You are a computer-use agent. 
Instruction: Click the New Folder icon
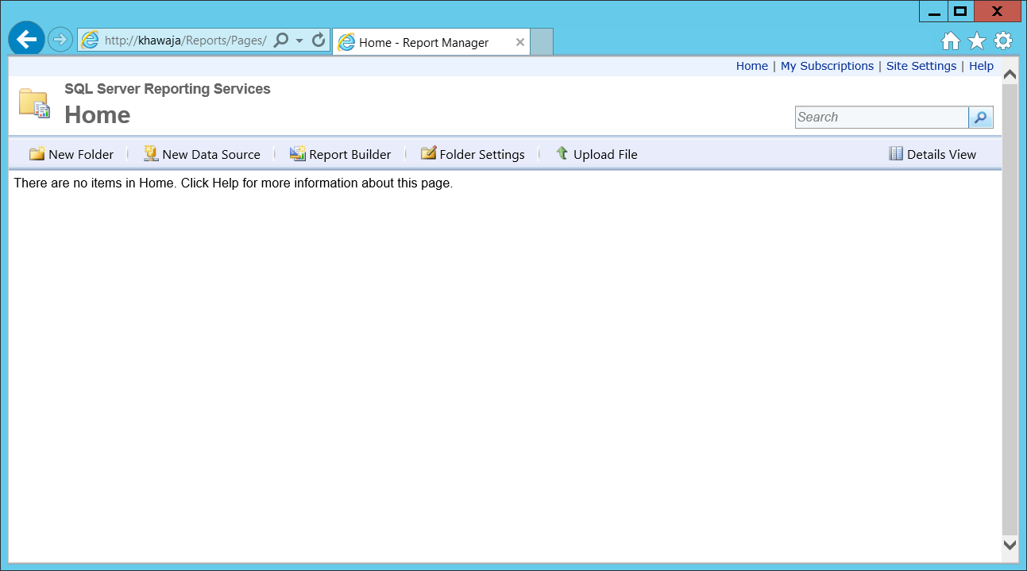click(x=37, y=153)
